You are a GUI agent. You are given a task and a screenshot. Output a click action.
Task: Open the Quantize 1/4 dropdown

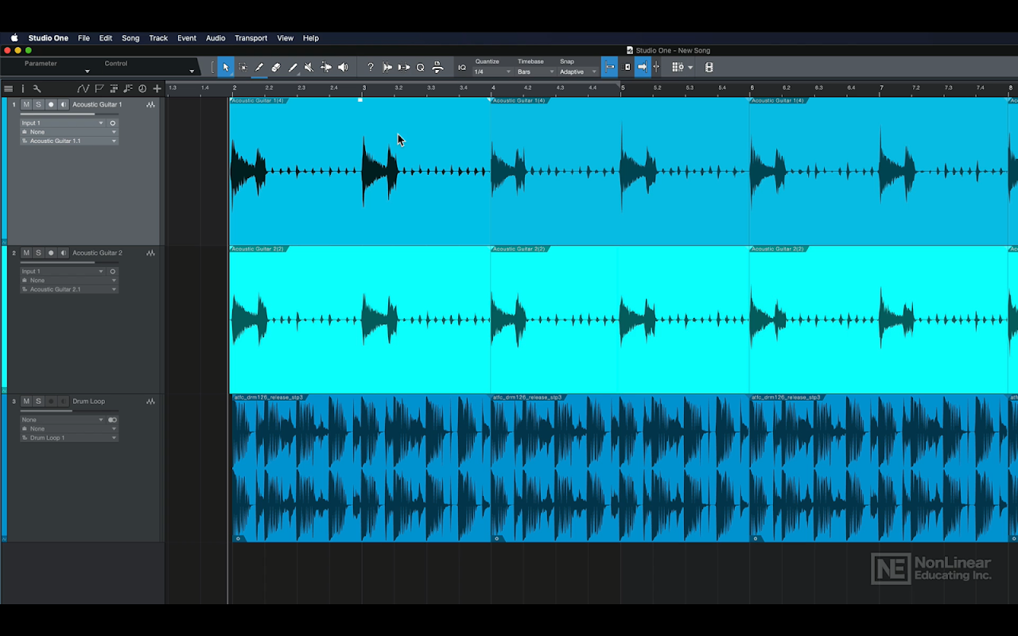(493, 72)
